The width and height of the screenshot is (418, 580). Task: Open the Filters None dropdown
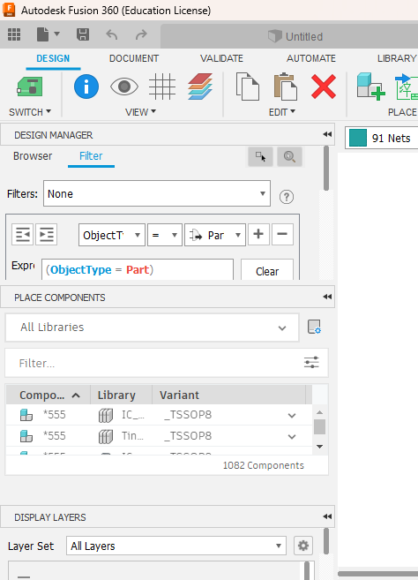pos(157,193)
